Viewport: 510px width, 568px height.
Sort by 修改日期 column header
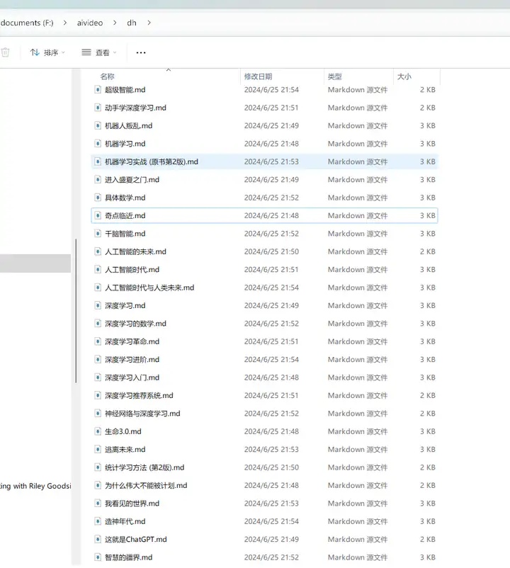(x=258, y=76)
